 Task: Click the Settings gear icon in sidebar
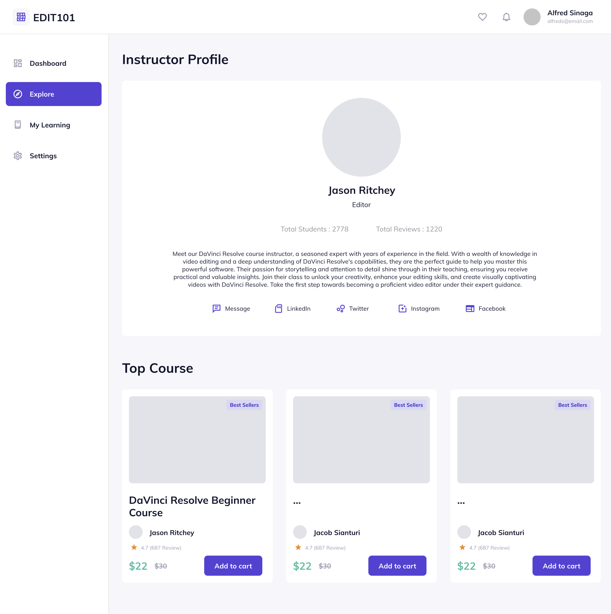[x=18, y=156]
